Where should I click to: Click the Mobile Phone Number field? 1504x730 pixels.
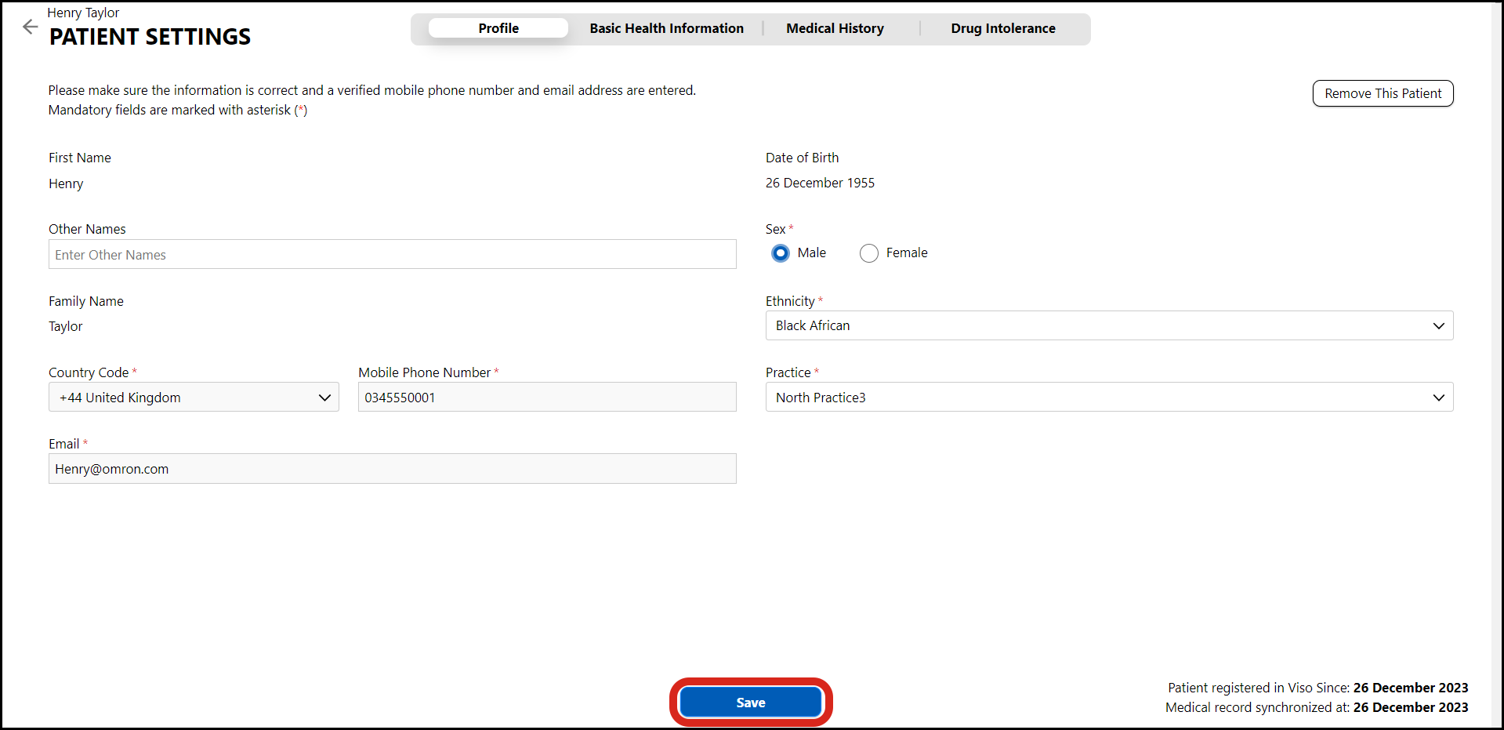click(x=546, y=398)
